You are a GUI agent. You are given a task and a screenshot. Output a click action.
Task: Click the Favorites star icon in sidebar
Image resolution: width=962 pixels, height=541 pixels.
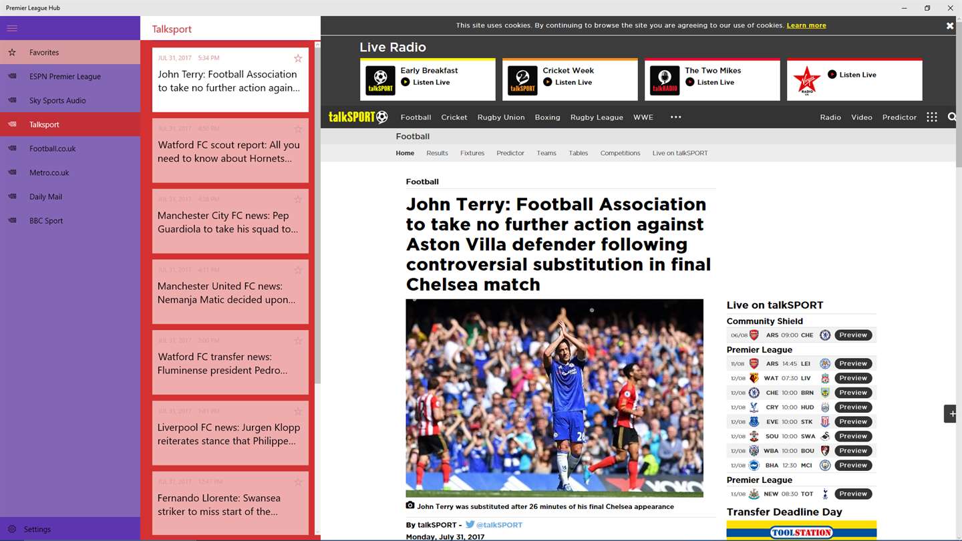coord(12,52)
